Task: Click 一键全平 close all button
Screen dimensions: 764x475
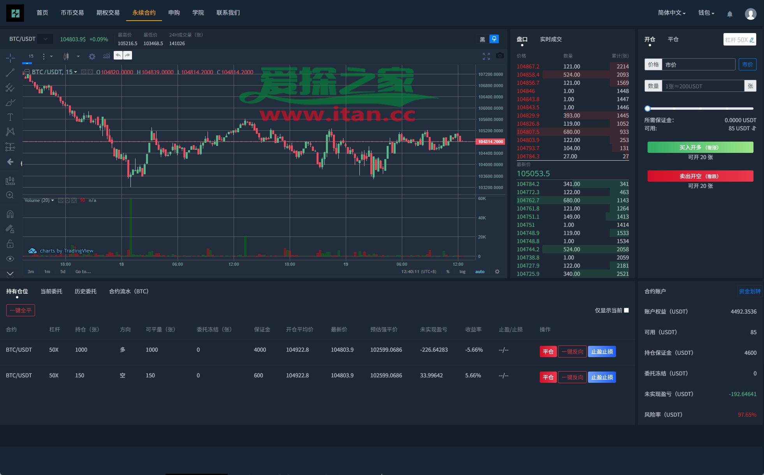Action: (x=21, y=310)
